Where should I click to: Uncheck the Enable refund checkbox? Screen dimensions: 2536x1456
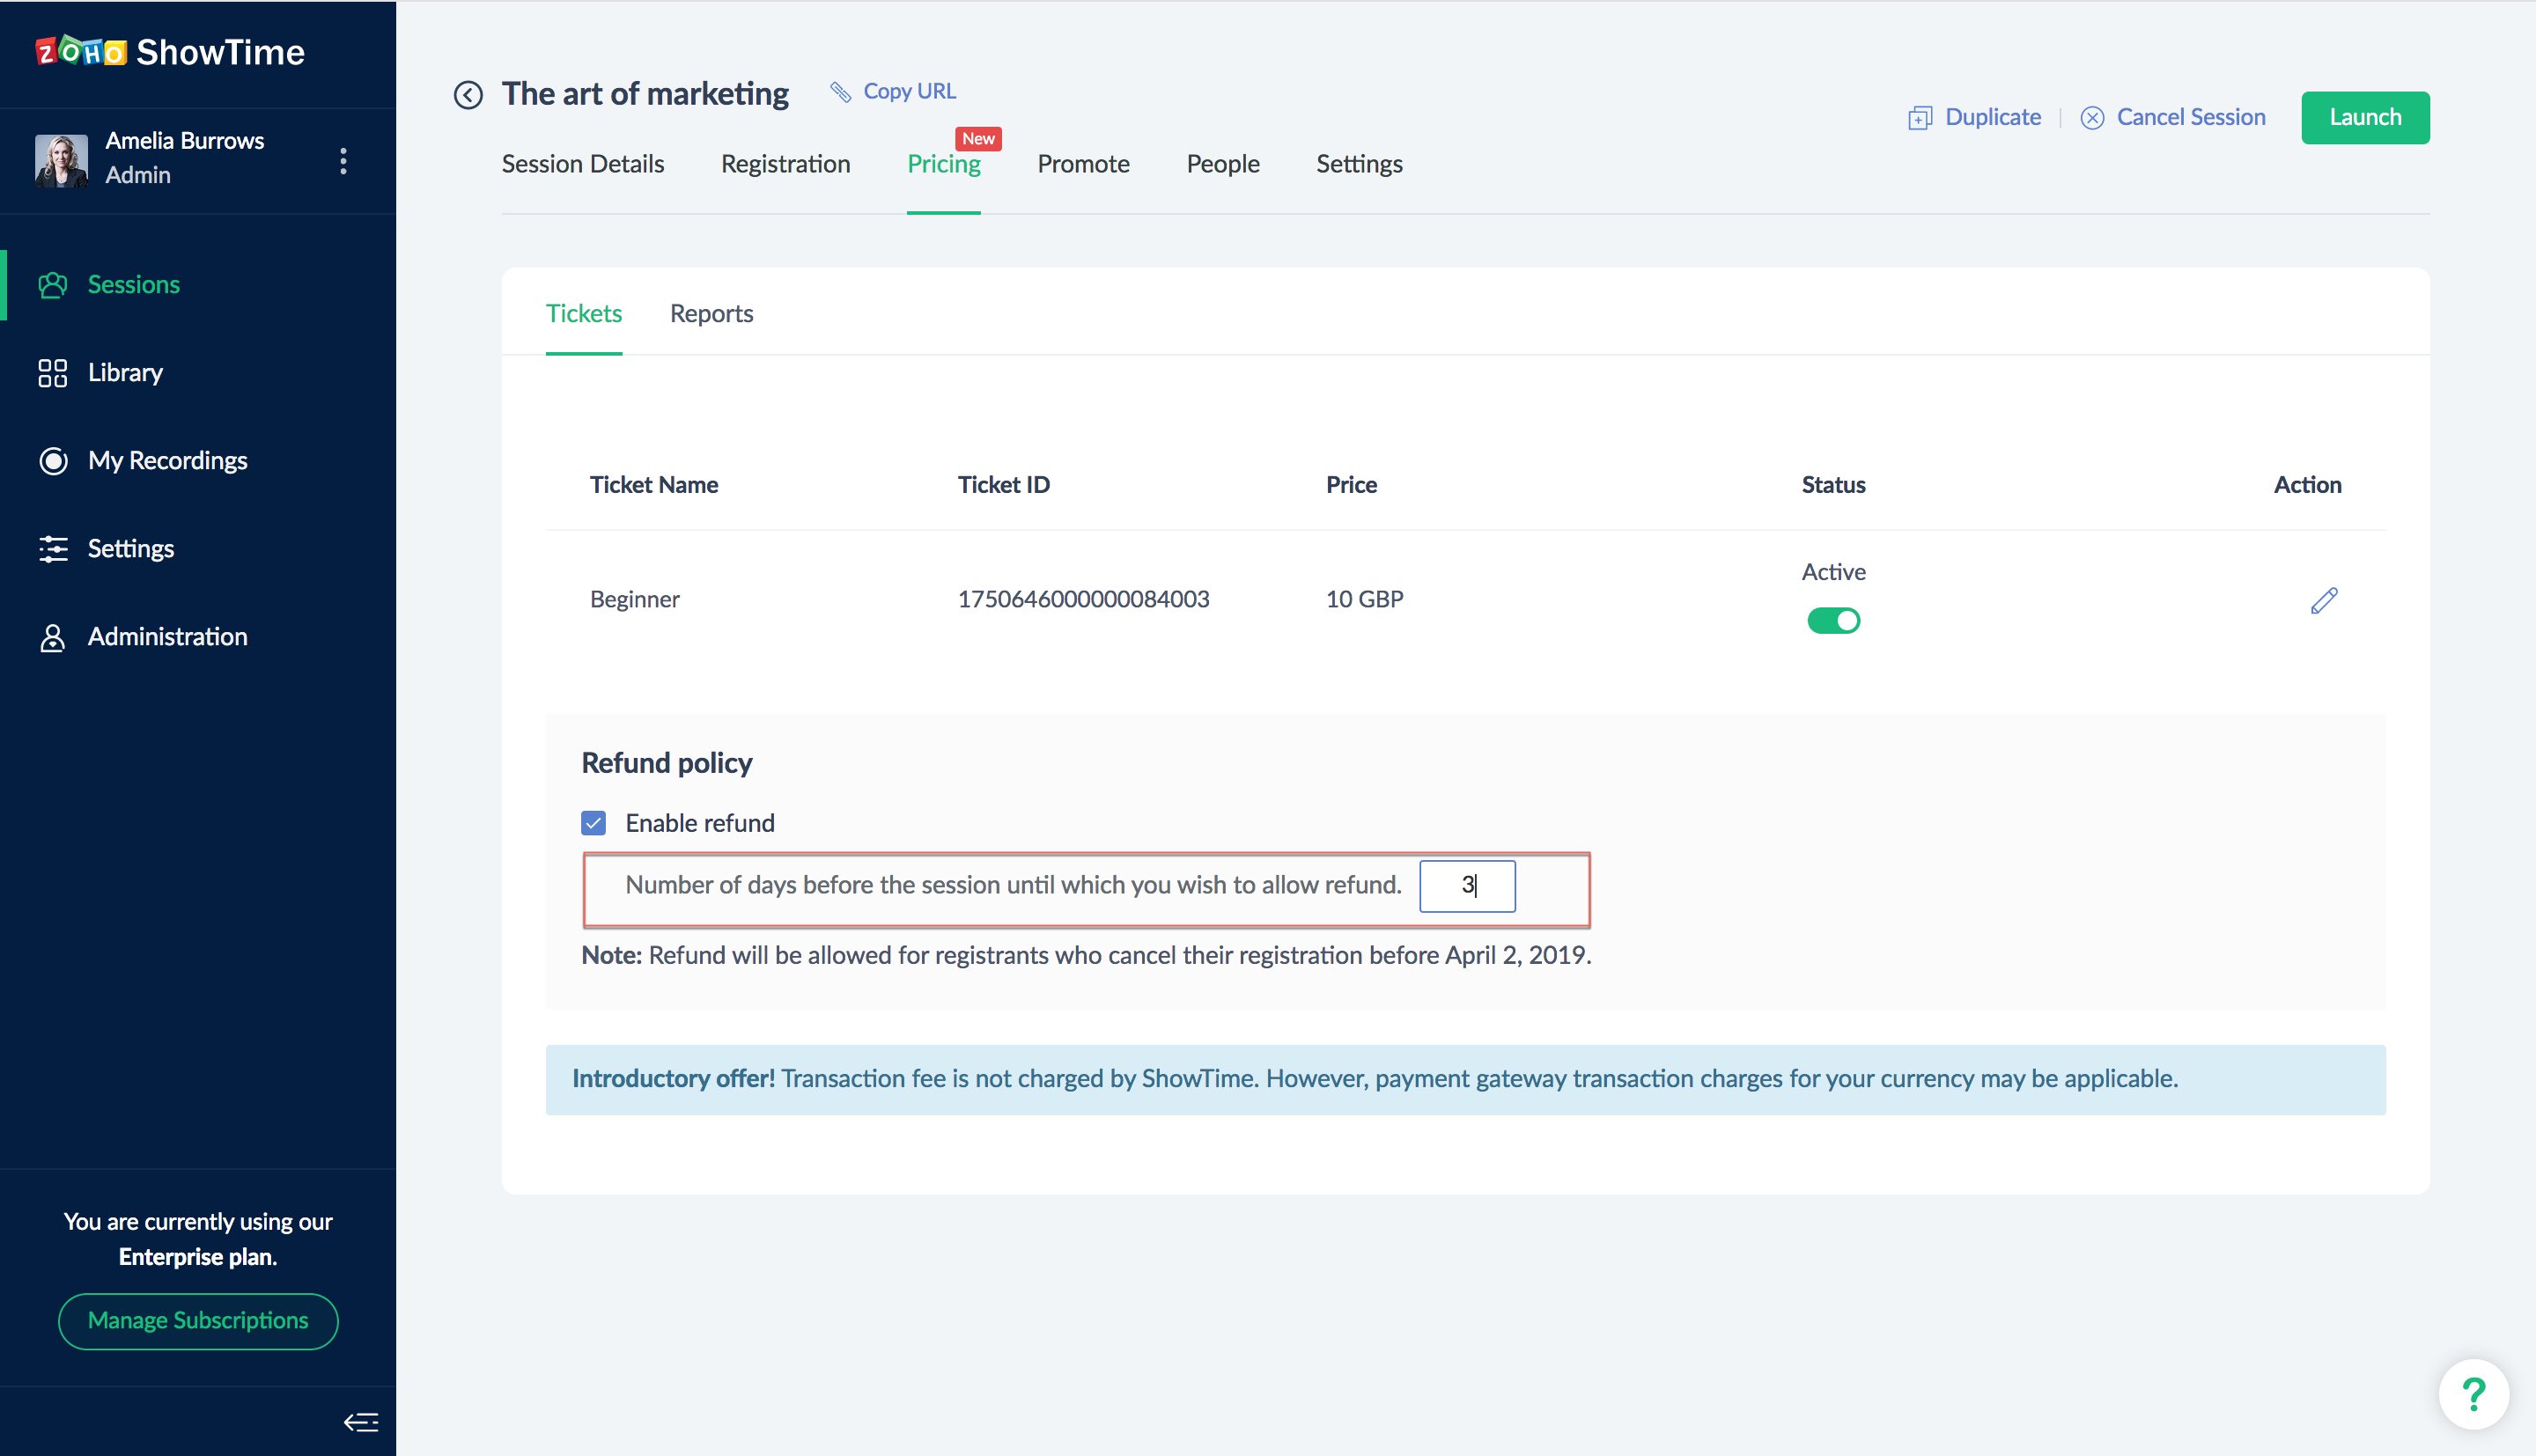[593, 823]
